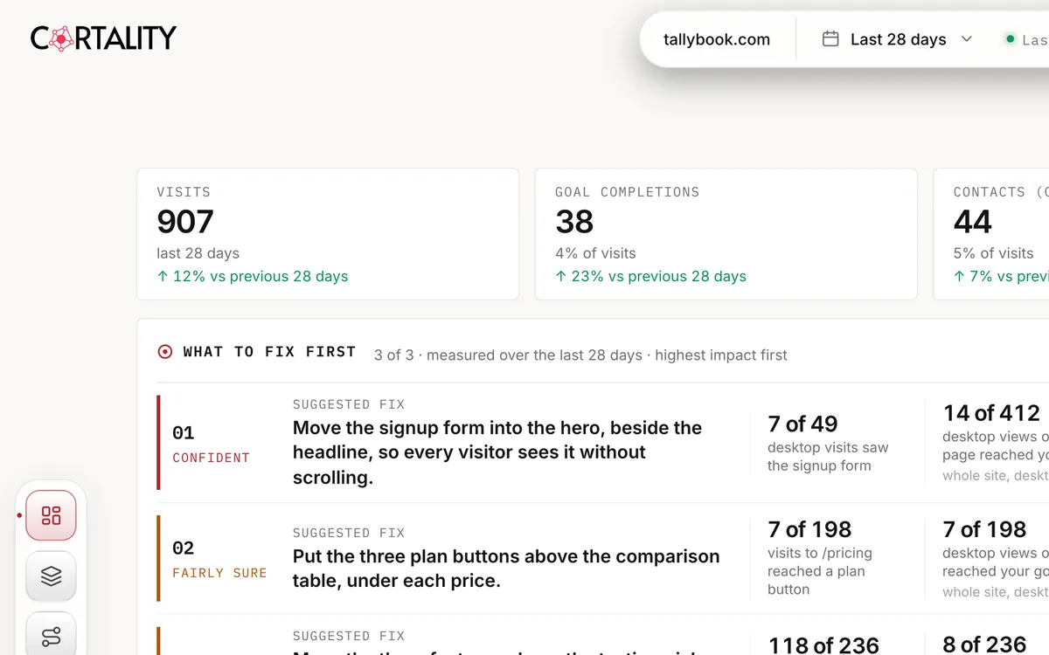Click the calendar icon beside Last 28 days
1049x655 pixels.
click(x=830, y=39)
